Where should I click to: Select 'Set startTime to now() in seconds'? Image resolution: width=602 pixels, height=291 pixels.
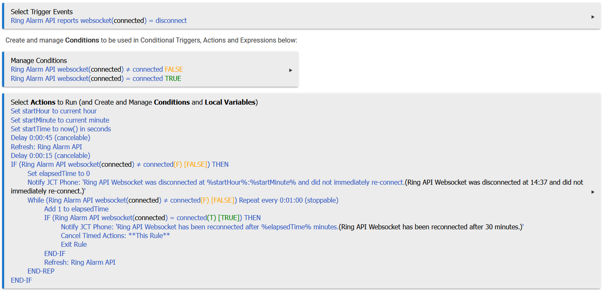tap(61, 129)
